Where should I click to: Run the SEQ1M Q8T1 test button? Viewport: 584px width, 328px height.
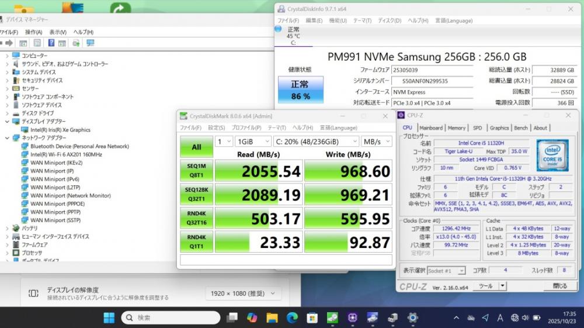[x=196, y=171]
